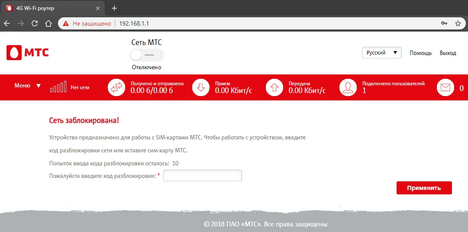Reload the page in browser
This screenshot has height=232, width=468.
(35, 23)
